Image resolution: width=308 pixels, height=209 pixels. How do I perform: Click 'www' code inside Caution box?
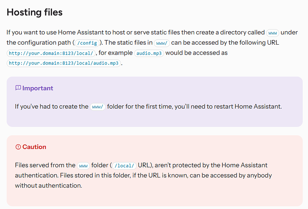pos(83,166)
